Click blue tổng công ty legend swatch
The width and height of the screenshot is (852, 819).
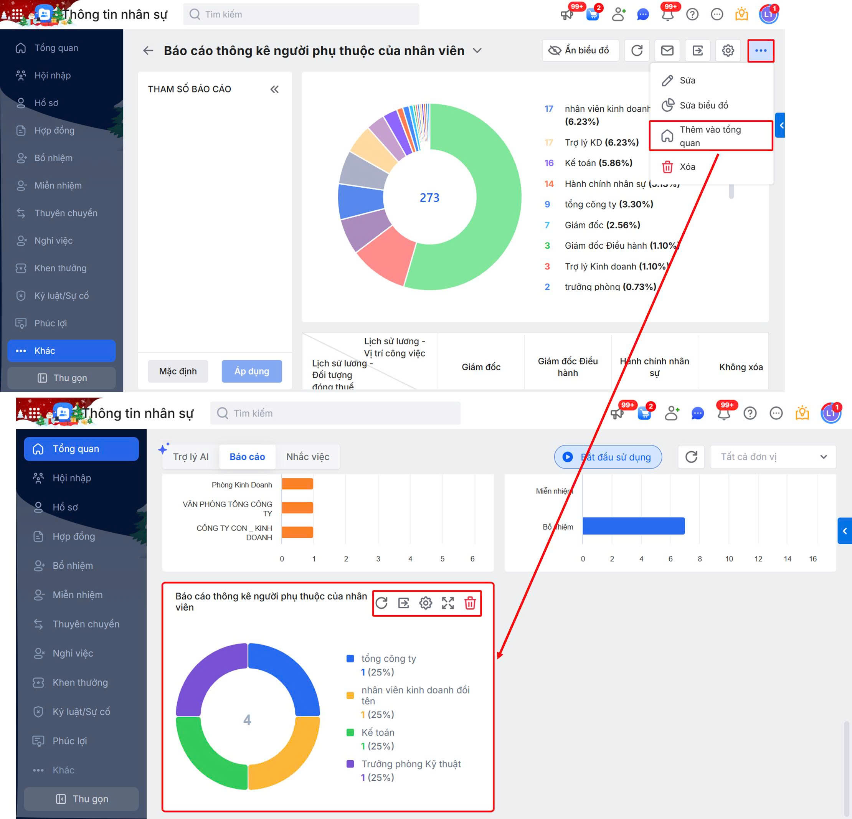(350, 658)
